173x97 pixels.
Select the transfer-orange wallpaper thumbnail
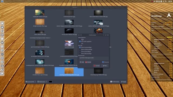tap(69, 62)
